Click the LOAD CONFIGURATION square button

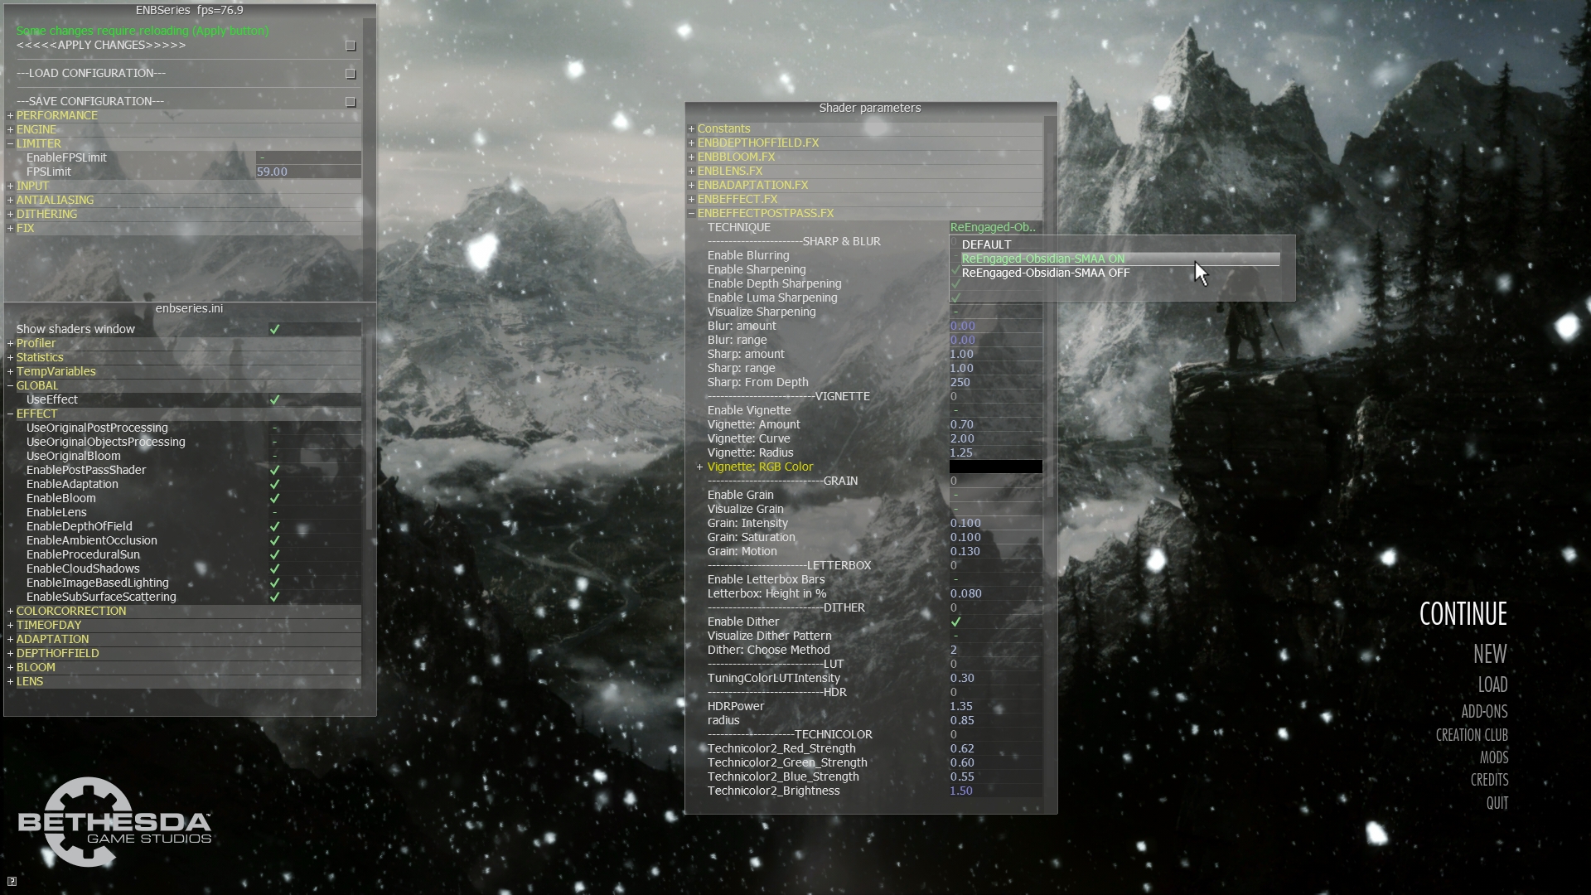point(351,74)
